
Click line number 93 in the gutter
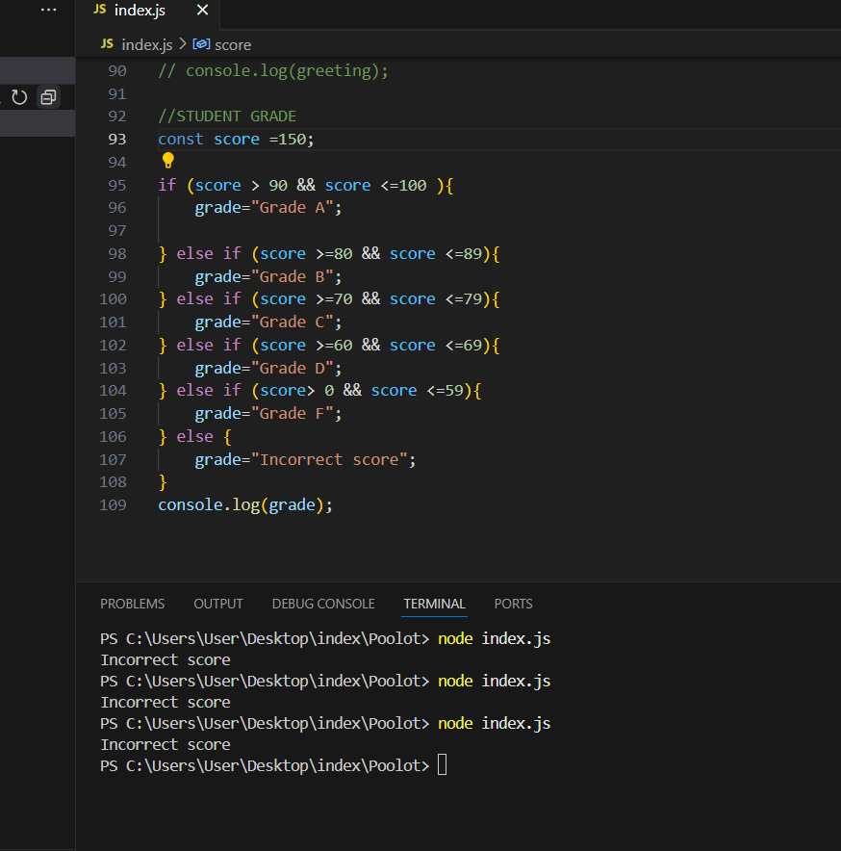click(x=117, y=140)
